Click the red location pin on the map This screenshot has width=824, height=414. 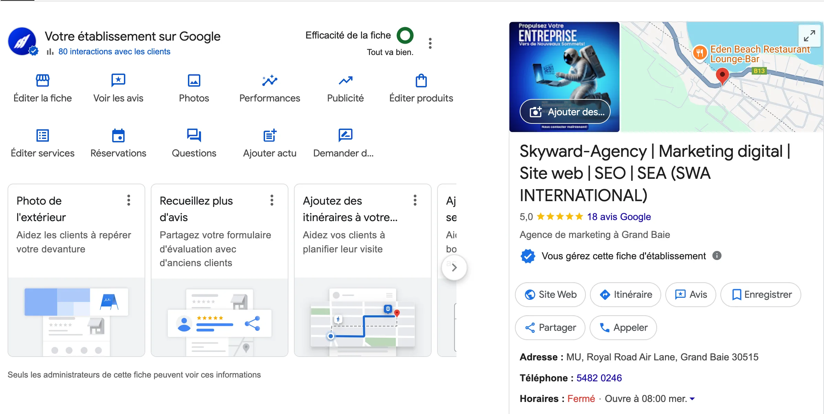722,76
